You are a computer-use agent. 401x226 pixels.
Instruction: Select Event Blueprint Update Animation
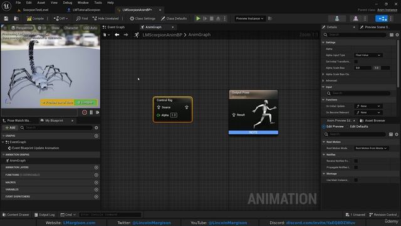coord(35,148)
